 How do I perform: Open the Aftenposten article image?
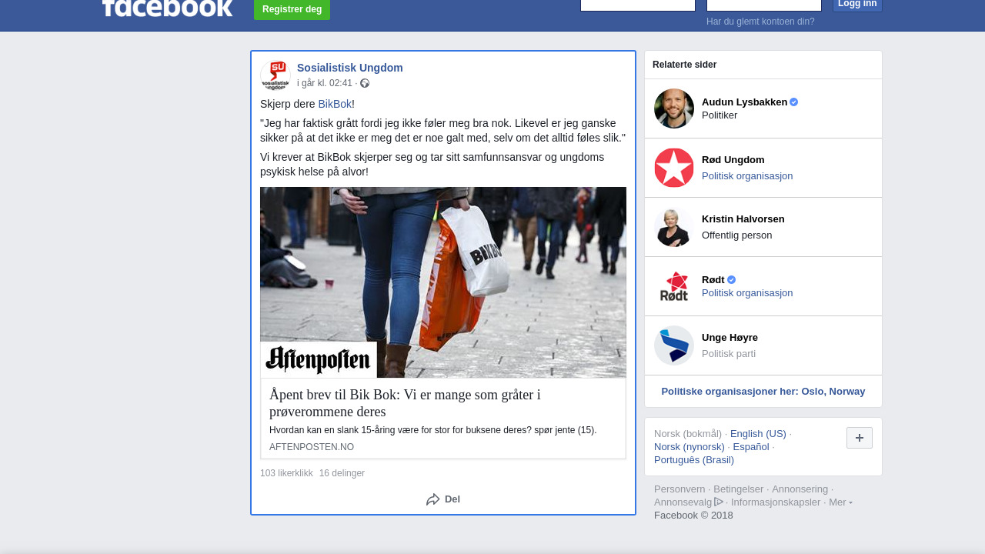(x=443, y=282)
